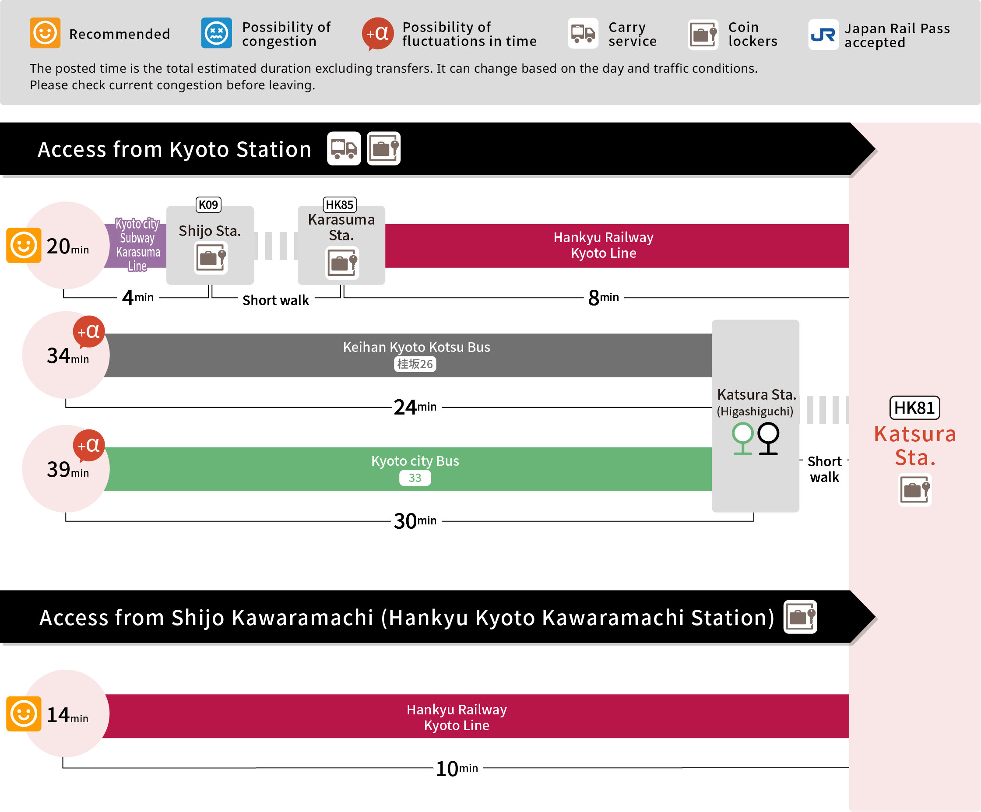The height and width of the screenshot is (812, 981).
Task: Click the red +α fluctuation legend icon
Action: (377, 34)
